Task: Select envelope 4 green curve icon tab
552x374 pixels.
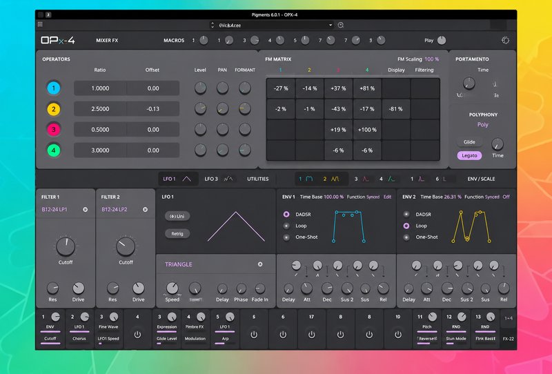Action: click(x=391, y=179)
